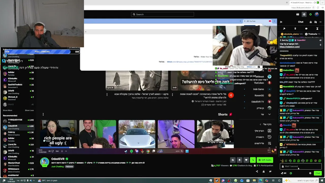Open the user profile avatar menu
Viewport: 325px width, 183px height.
pyautogui.click(x=317, y=14)
